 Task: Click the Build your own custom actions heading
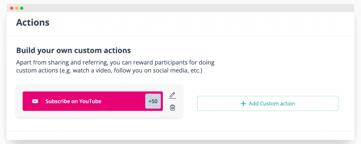click(73, 50)
